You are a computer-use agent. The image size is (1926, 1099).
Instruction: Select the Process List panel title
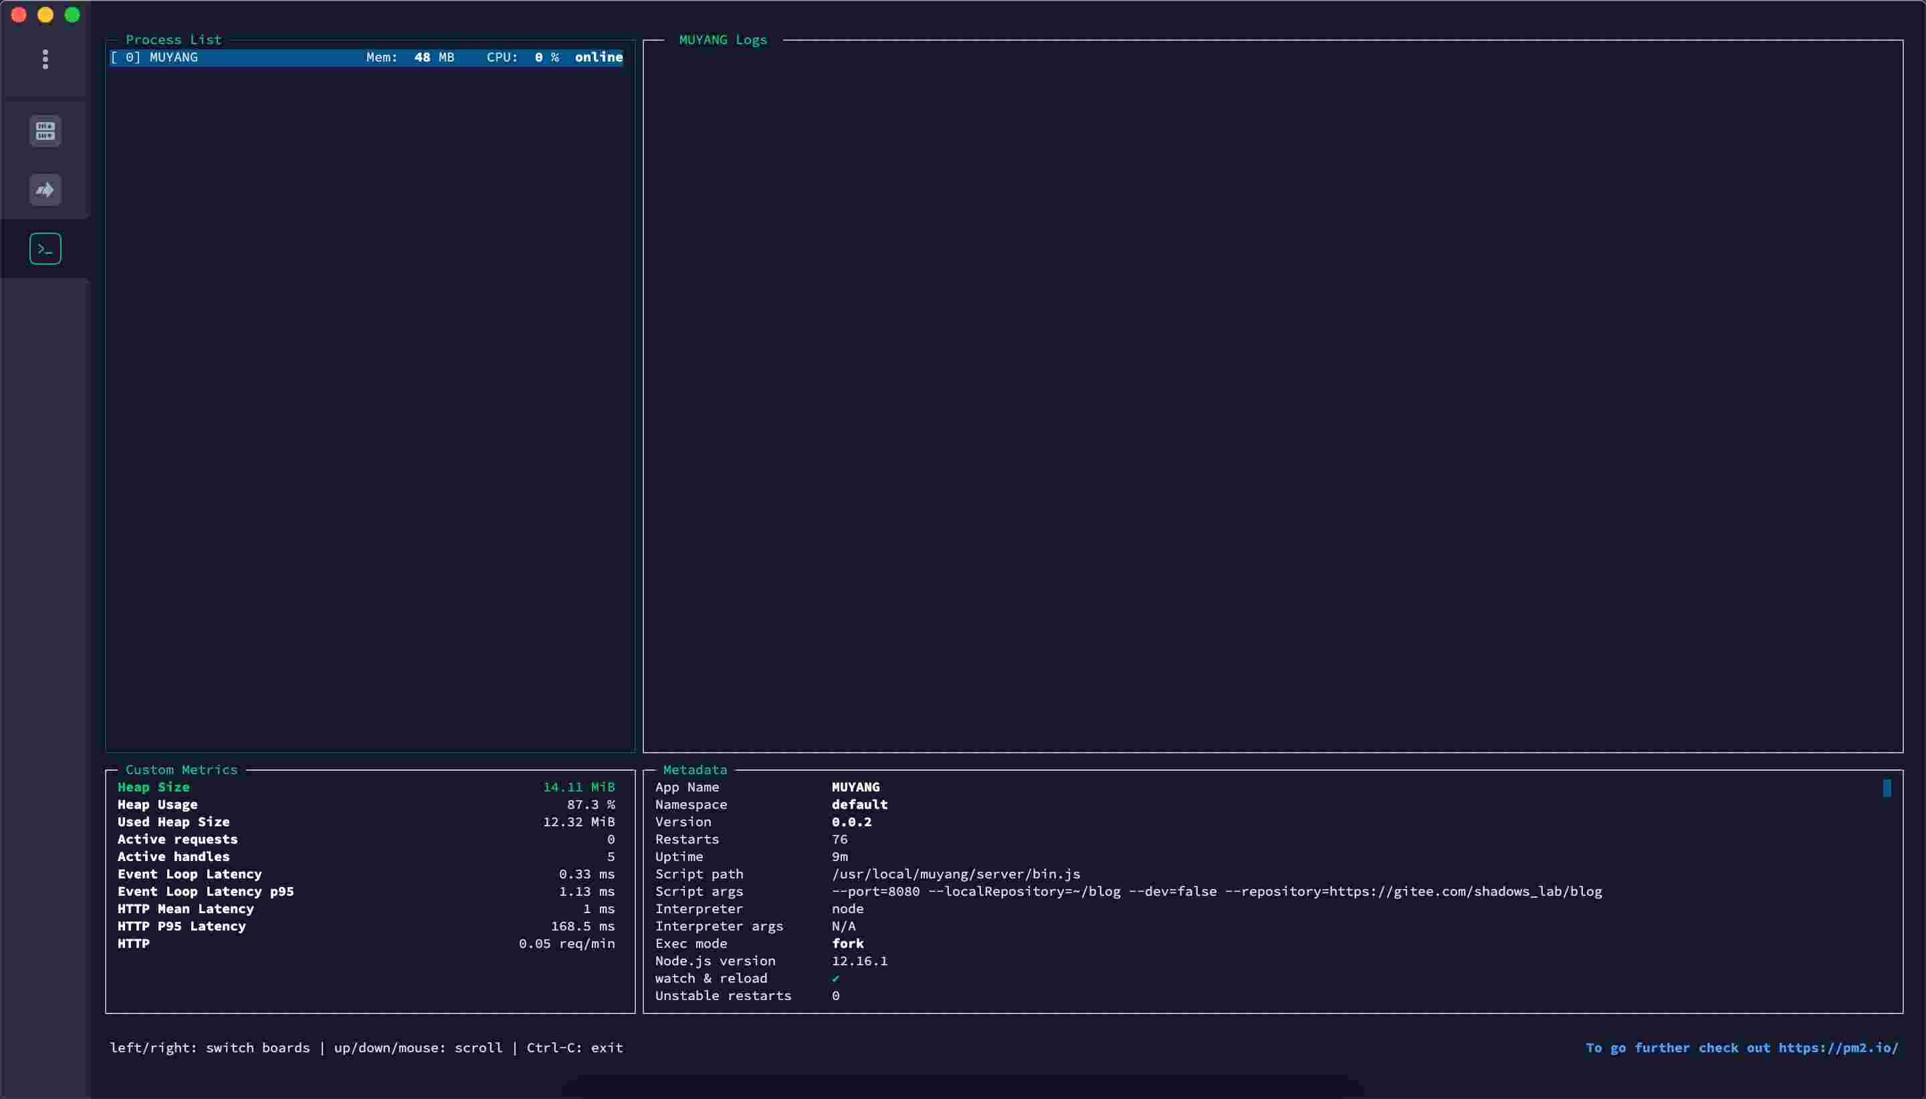(173, 40)
